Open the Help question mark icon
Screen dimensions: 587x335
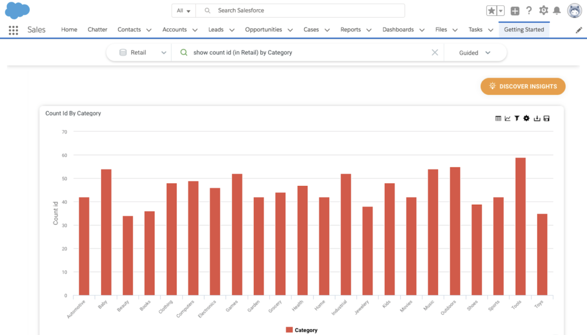click(529, 10)
